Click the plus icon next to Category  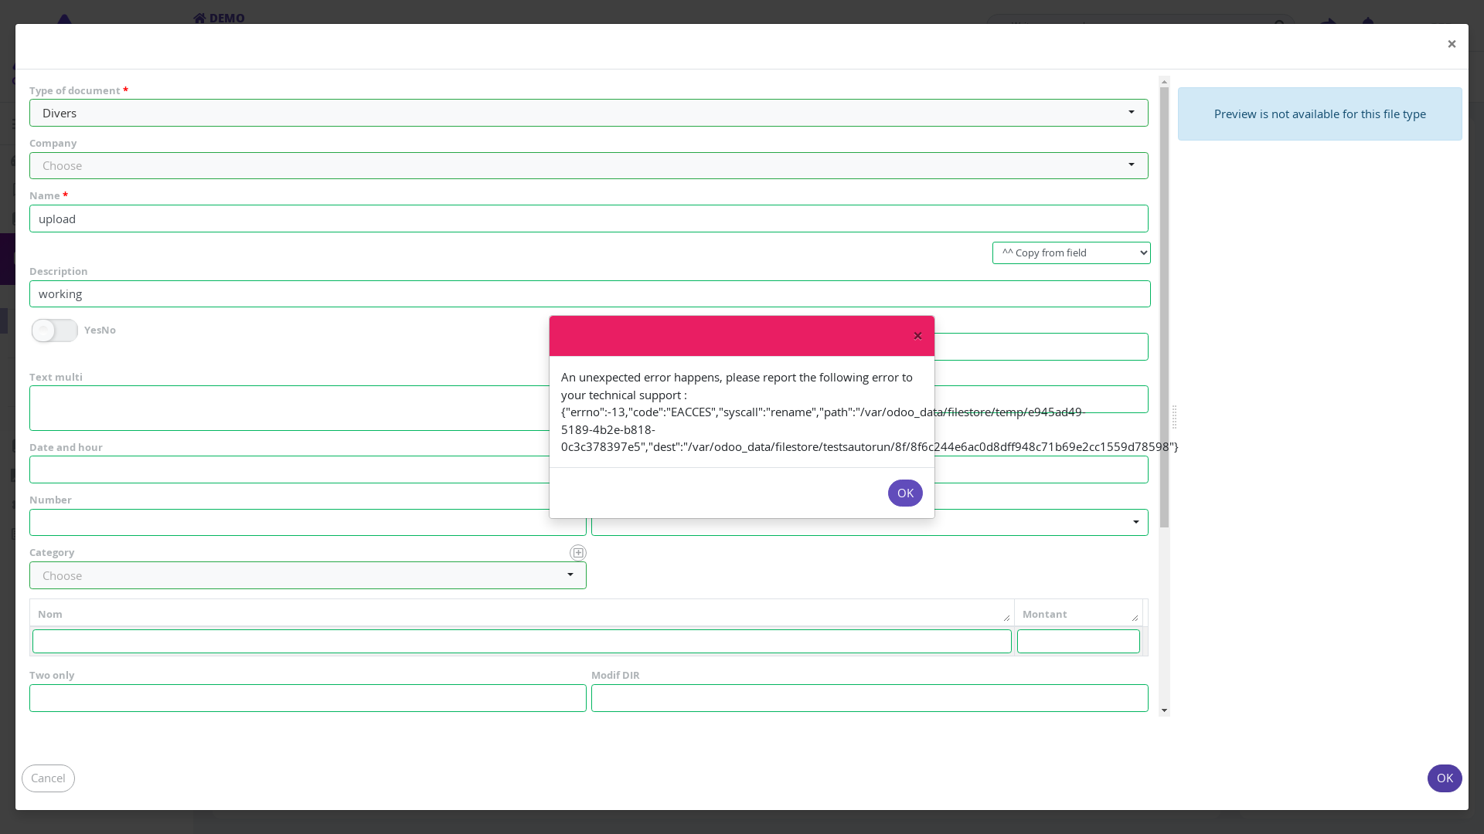pos(577,553)
